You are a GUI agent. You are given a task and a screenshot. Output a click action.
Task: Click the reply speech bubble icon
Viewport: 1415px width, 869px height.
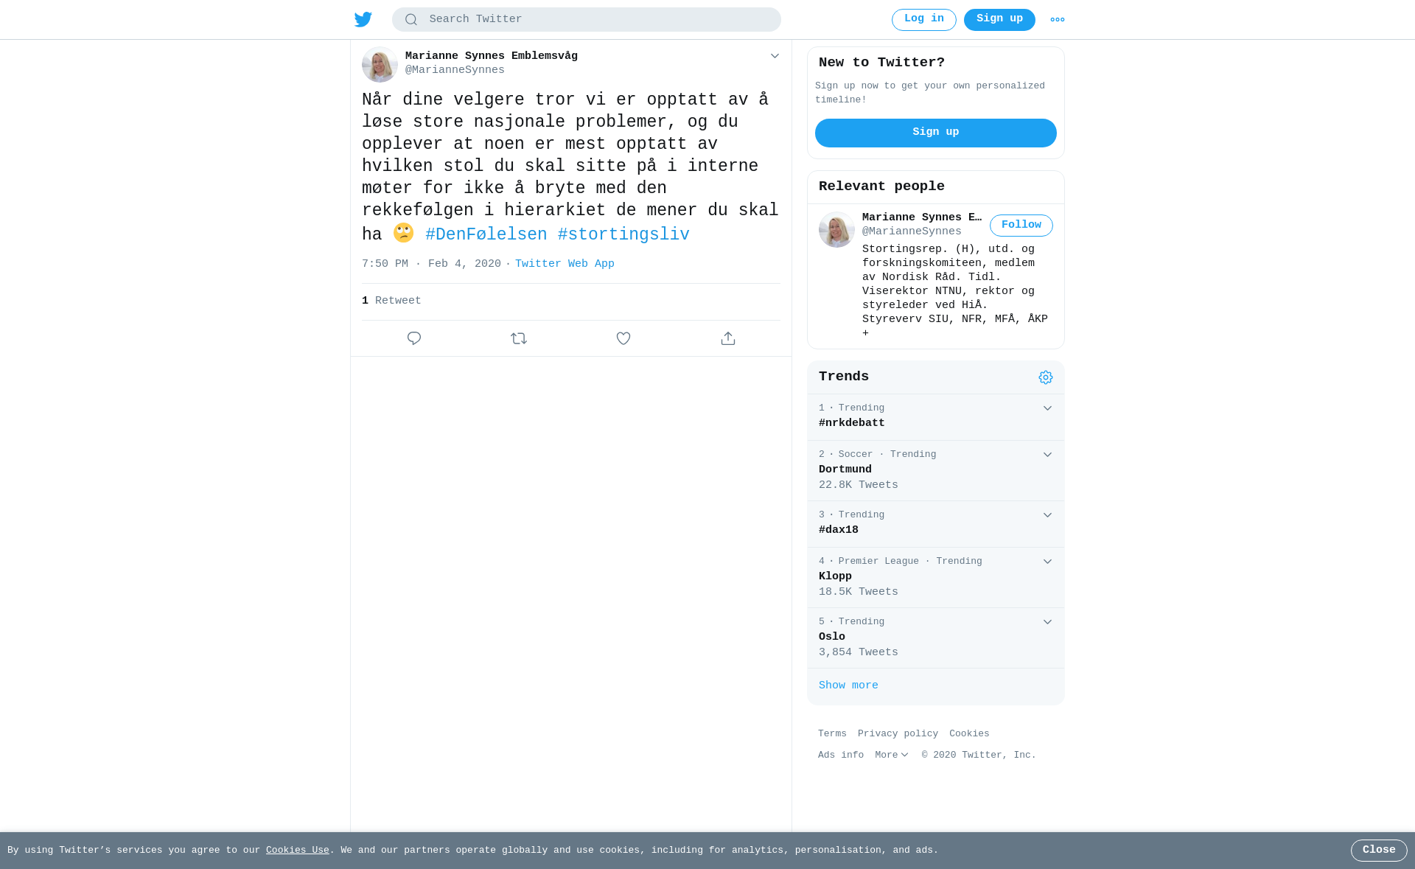414,338
